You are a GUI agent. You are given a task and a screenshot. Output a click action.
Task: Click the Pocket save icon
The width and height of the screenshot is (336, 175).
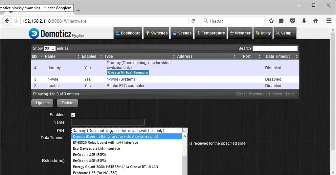coord(293,21)
